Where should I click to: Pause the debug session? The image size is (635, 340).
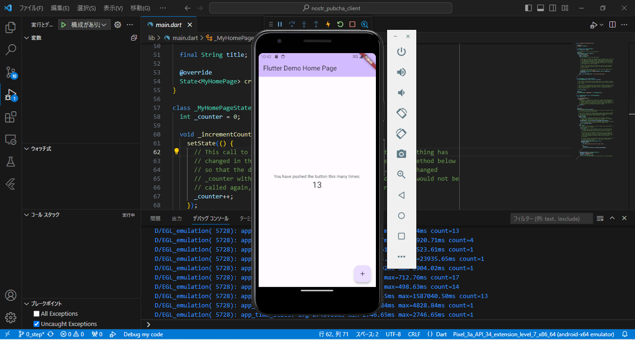point(280,24)
